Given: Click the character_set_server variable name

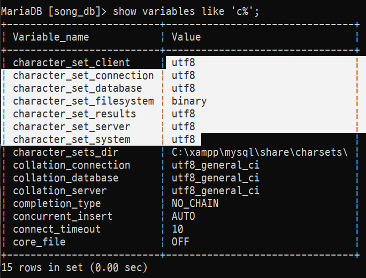Looking at the screenshot, I should tap(71, 126).
